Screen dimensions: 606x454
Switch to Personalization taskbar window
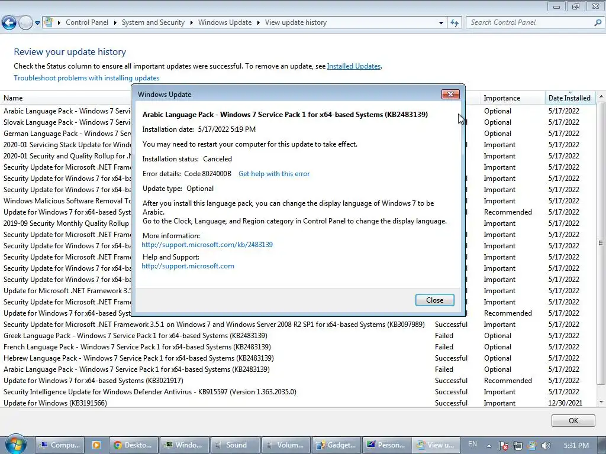[x=387, y=445]
